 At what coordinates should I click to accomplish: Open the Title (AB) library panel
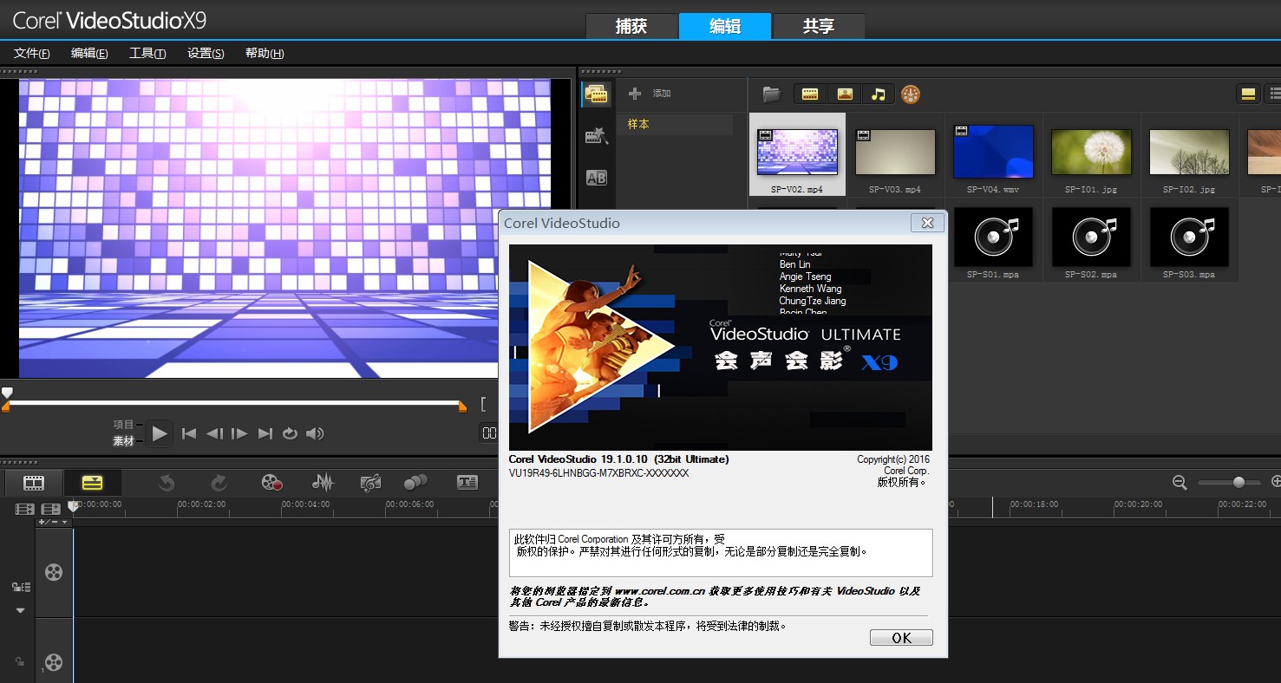[596, 178]
